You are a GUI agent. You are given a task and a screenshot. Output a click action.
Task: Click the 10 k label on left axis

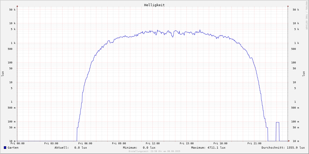pyautogui.click(x=12, y=23)
